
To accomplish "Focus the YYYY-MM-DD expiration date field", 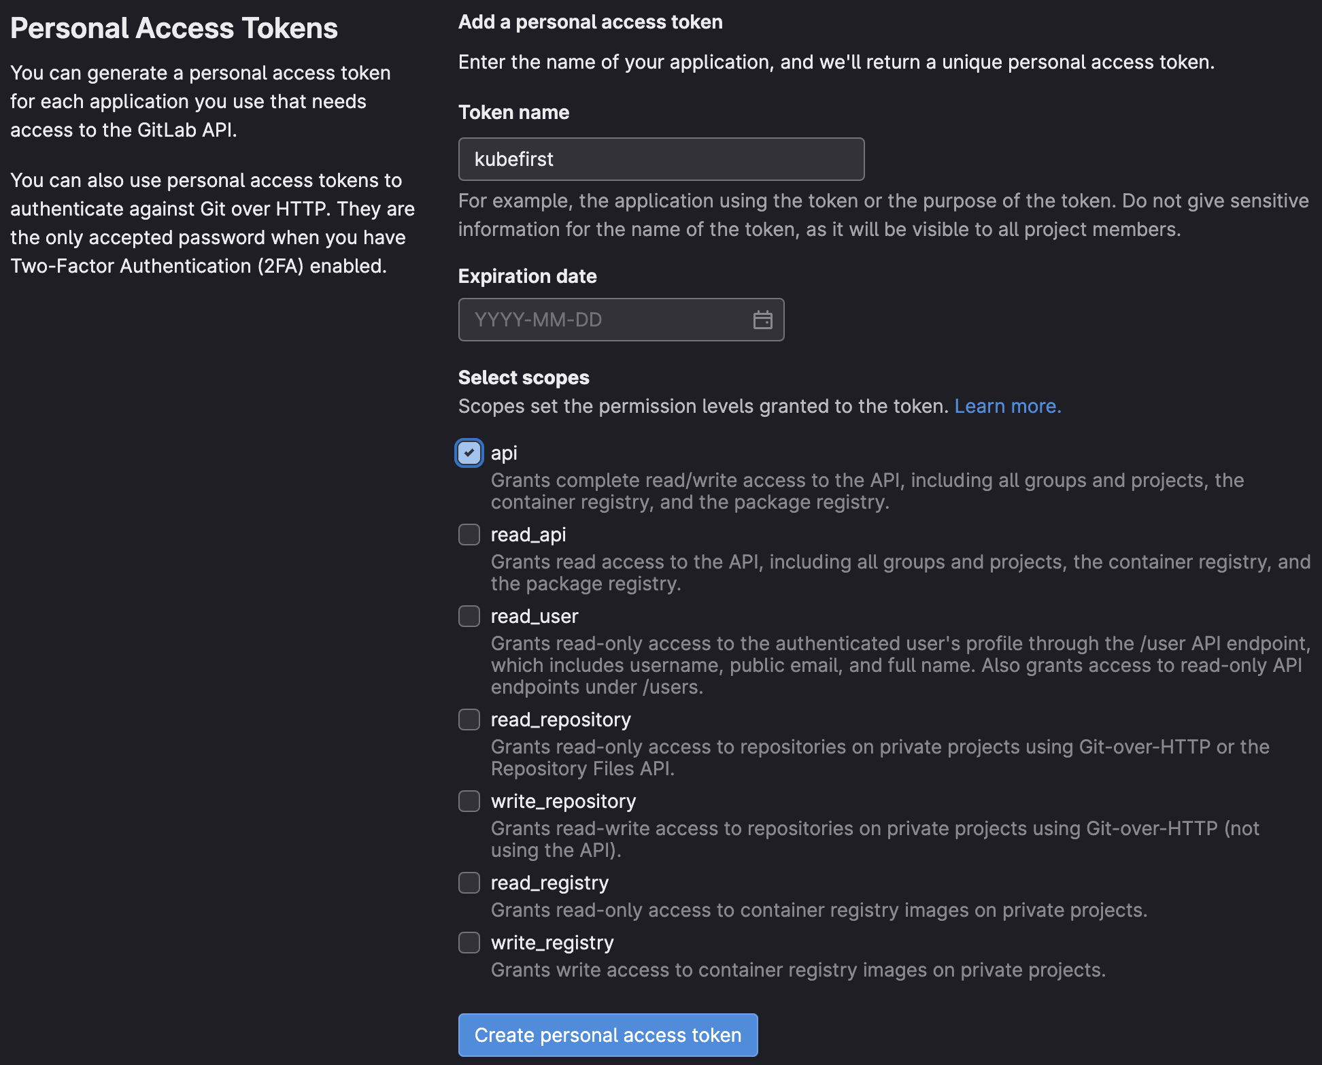I will pos(621,320).
